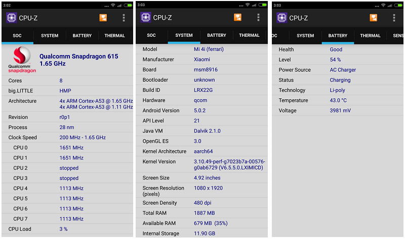405x239 pixels.
Task: Click the Revision r0p1 value
Action: (65, 117)
